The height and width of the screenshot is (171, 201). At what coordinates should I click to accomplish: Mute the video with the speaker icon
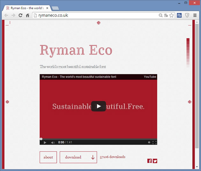[x=53, y=142]
